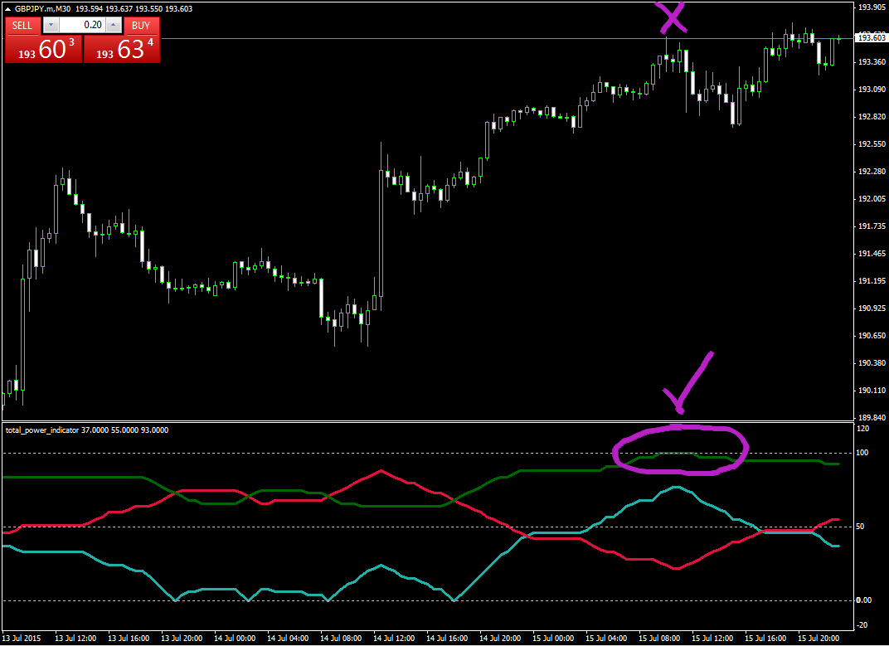Click the 13 Jul 12:00 time label
This screenshot has height=646, width=889.
(75, 639)
